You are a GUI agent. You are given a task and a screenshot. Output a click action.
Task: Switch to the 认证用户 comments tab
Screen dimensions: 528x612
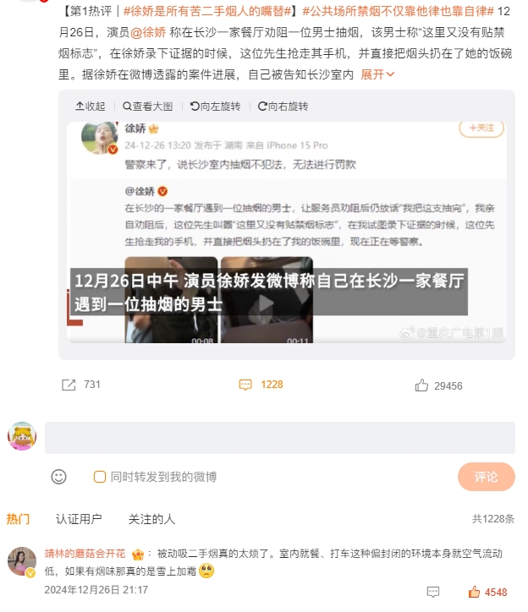tap(79, 519)
